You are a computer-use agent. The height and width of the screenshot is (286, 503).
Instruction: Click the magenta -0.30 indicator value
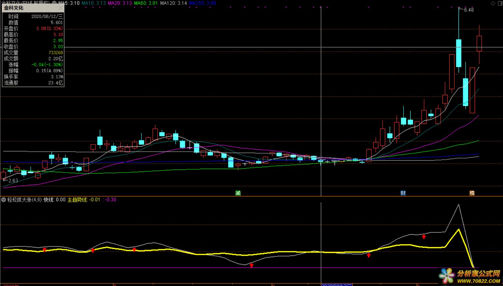coord(111,200)
